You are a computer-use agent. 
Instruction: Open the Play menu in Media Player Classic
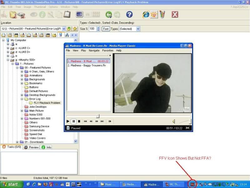pos(83,50)
